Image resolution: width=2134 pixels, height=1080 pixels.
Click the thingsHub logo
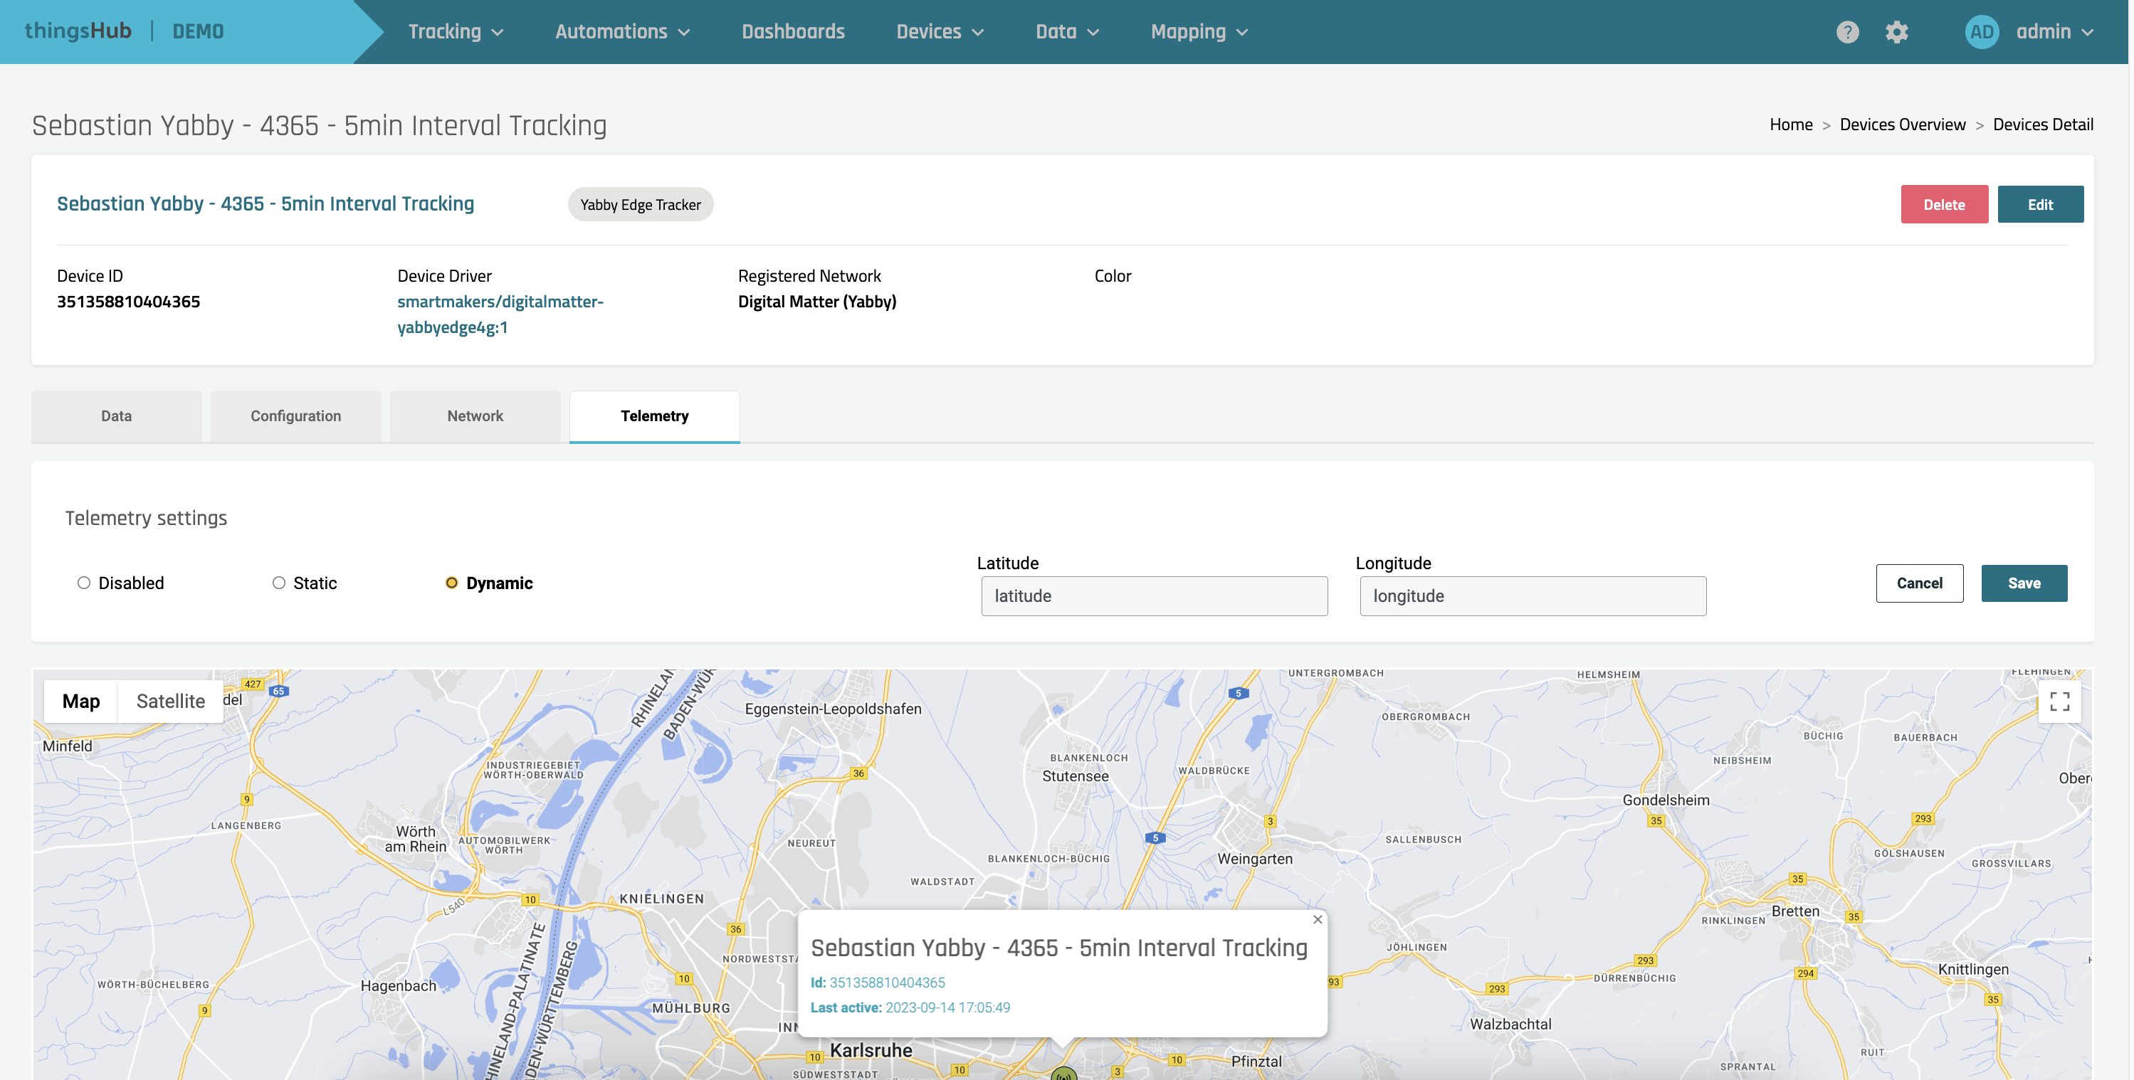click(x=78, y=31)
